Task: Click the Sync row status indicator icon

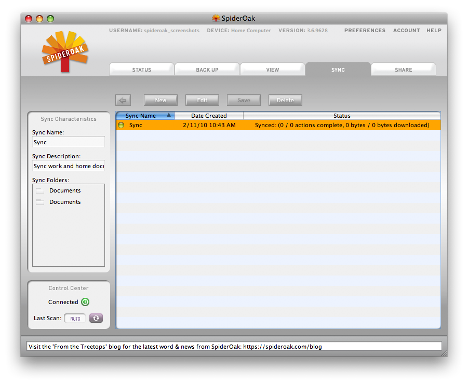Action: click(x=121, y=125)
